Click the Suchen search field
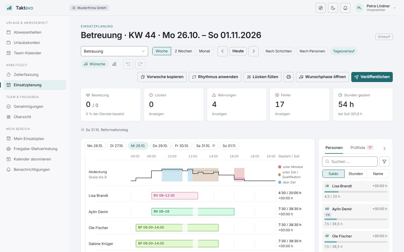 (x=350, y=162)
